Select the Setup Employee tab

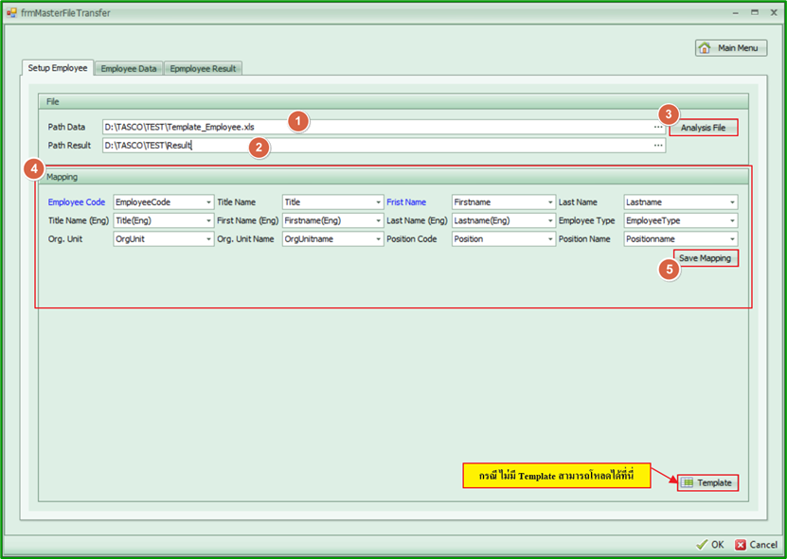coord(58,68)
